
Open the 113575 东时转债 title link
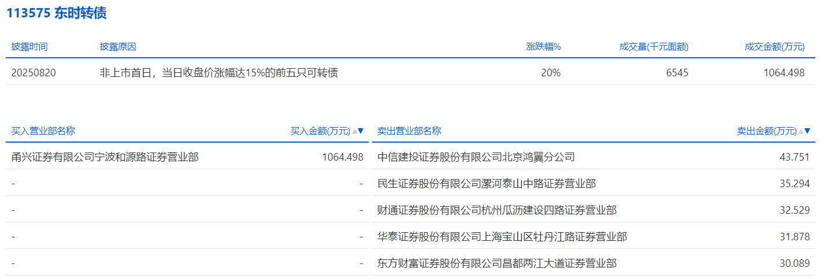tap(57, 13)
